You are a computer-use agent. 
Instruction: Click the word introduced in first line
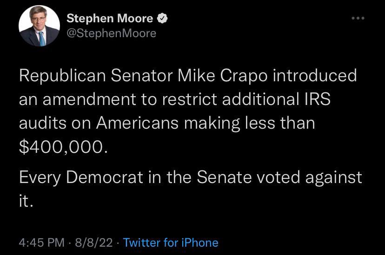tap(315, 75)
